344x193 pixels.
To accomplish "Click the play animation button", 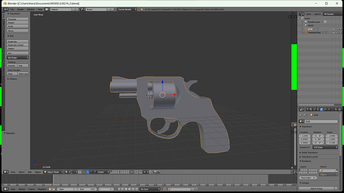I will point(130,189).
